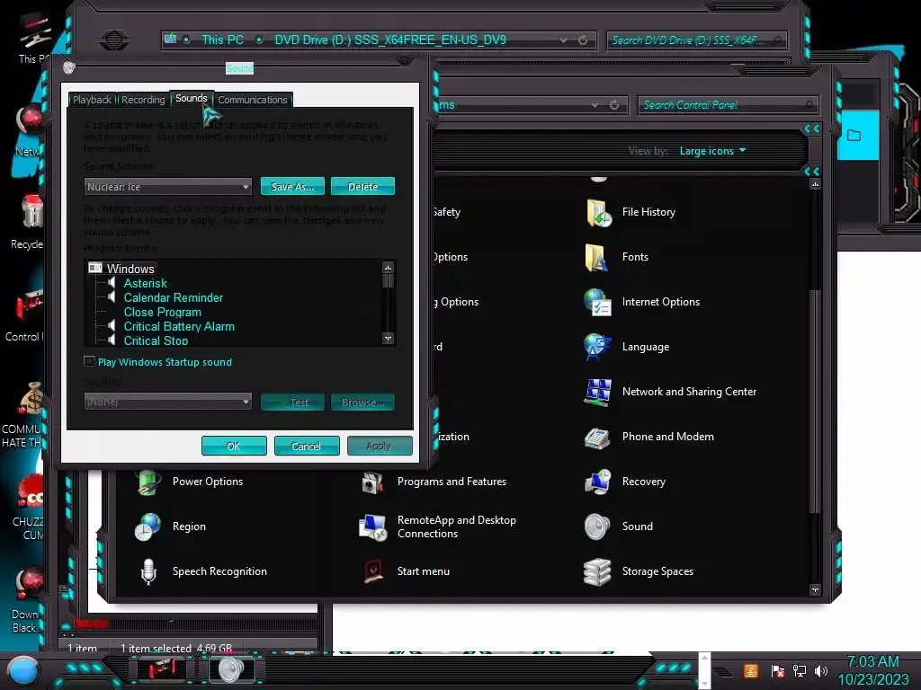Screen dimensions: 921x690
Task: Open the Recovery icon
Action: (x=597, y=482)
